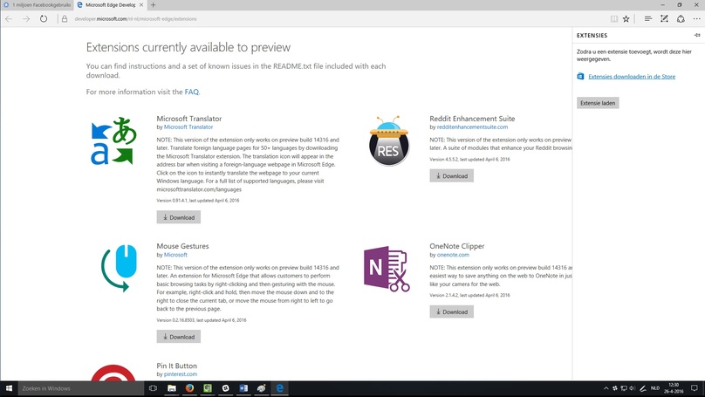705x397 pixels.
Task: Open the Action Center notifications icon
Action: [695, 388]
